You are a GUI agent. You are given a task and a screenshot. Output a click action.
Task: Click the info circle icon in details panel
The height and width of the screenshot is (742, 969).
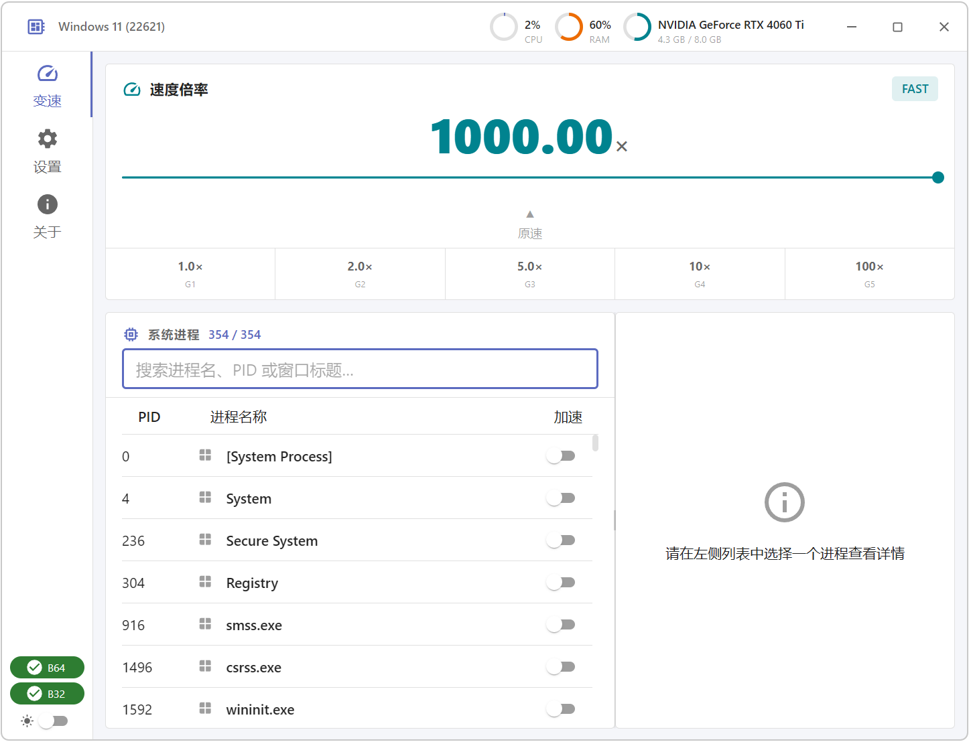click(x=785, y=502)
